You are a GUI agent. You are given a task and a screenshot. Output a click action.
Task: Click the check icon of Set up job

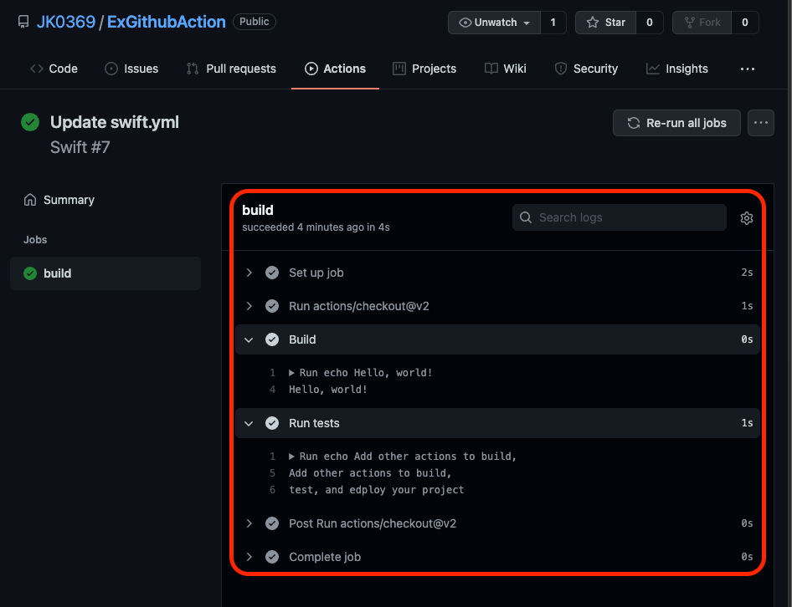point(272,273)
